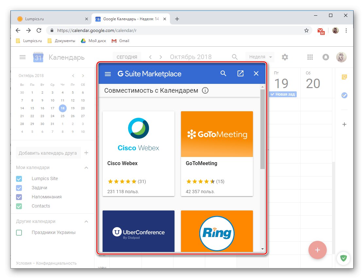Screen dimensions: 364x279
Task: Click the Calendar settings gear
Action: click(285, 57)
